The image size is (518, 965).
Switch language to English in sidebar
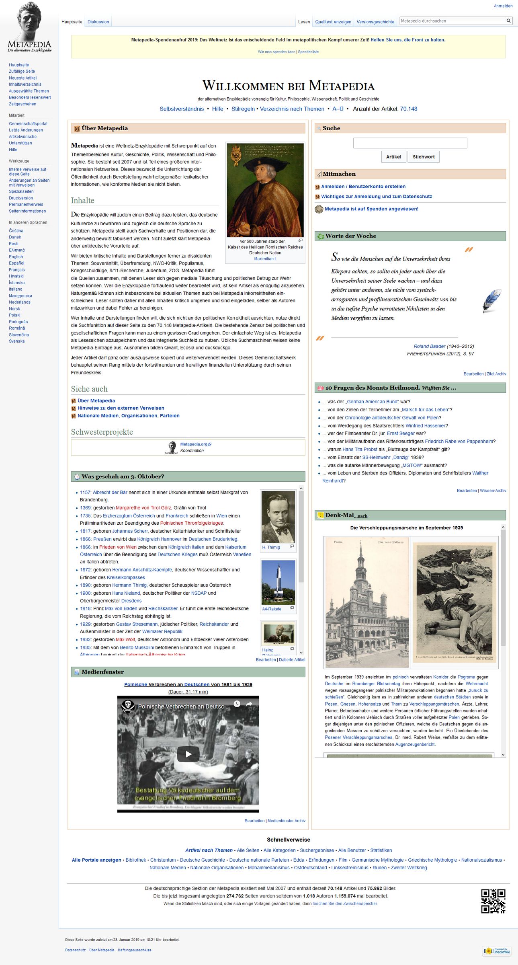point(16,257)
